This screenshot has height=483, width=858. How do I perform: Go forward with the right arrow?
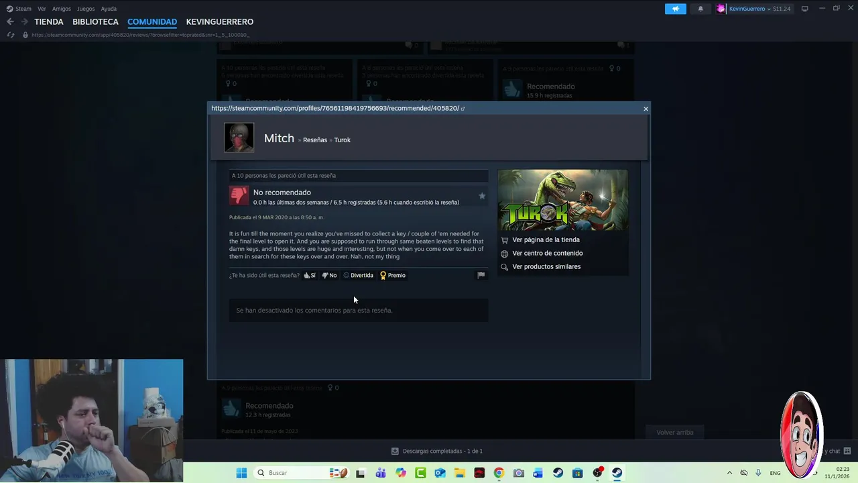tap(24, 21)
